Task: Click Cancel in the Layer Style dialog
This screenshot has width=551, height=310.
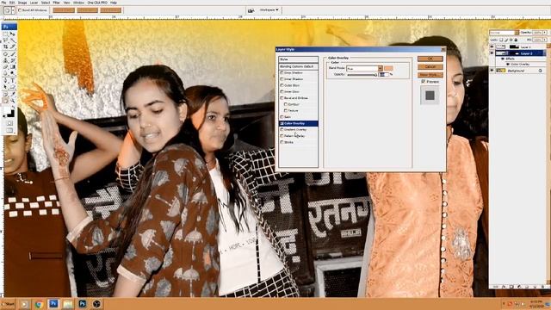Action: [430, 67]
